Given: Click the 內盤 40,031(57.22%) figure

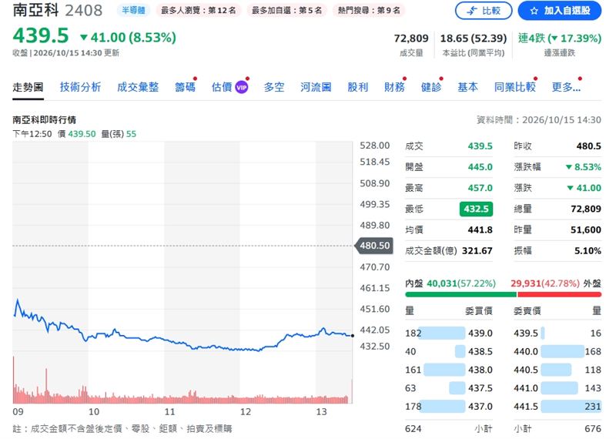Looking at the screenshot, I should (x=461, y=283).
